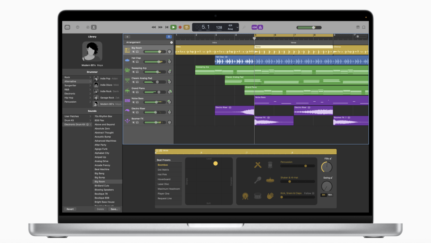Click the red Record button
The width and height of the screenshot is (431, 243).
(x=180, y=27)
